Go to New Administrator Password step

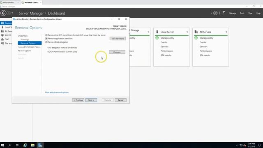pyautogui.click(x=29, y=47)
